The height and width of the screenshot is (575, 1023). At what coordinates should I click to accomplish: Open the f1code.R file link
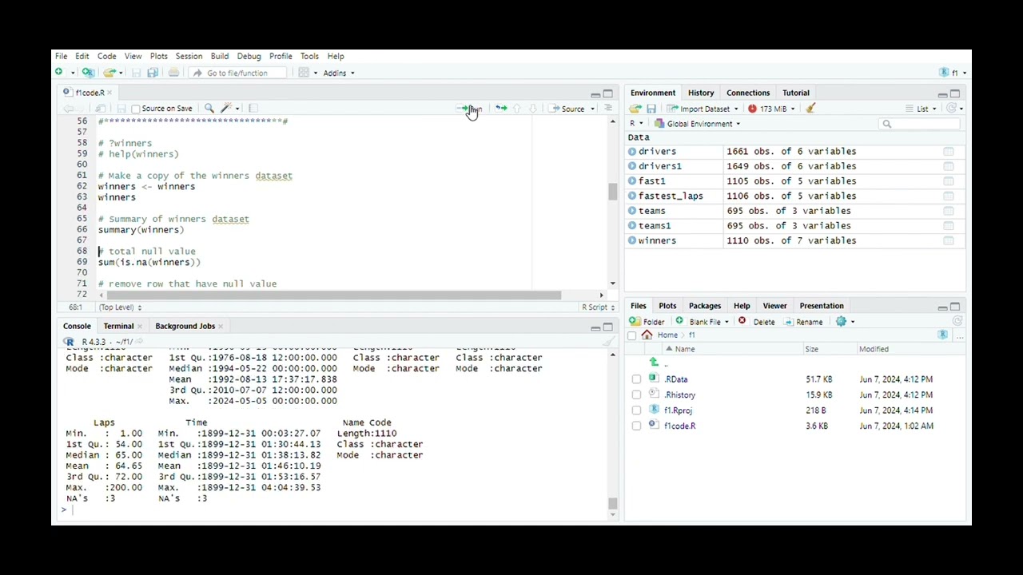(679, 426)
